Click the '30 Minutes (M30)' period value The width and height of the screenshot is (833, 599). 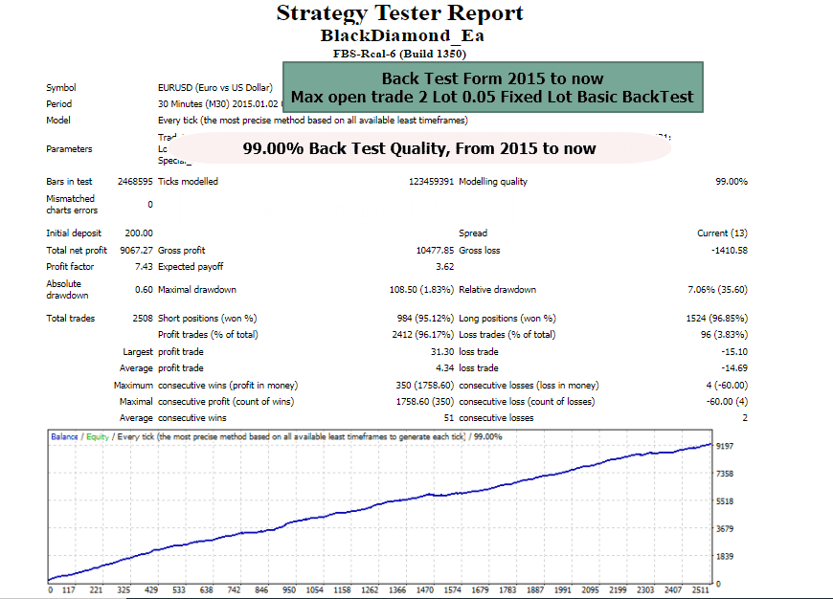coord(217,104)
